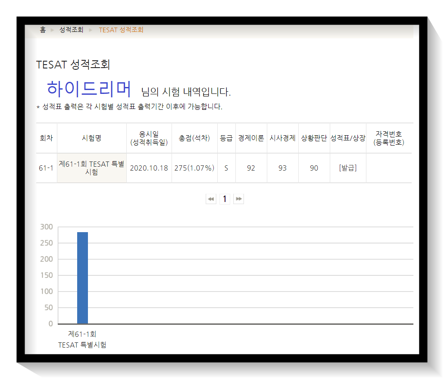Image resolution: width=444 pixels, height=379 pixels.
Task: Click the 총점(석차) column header
Action: pos(194,138)
